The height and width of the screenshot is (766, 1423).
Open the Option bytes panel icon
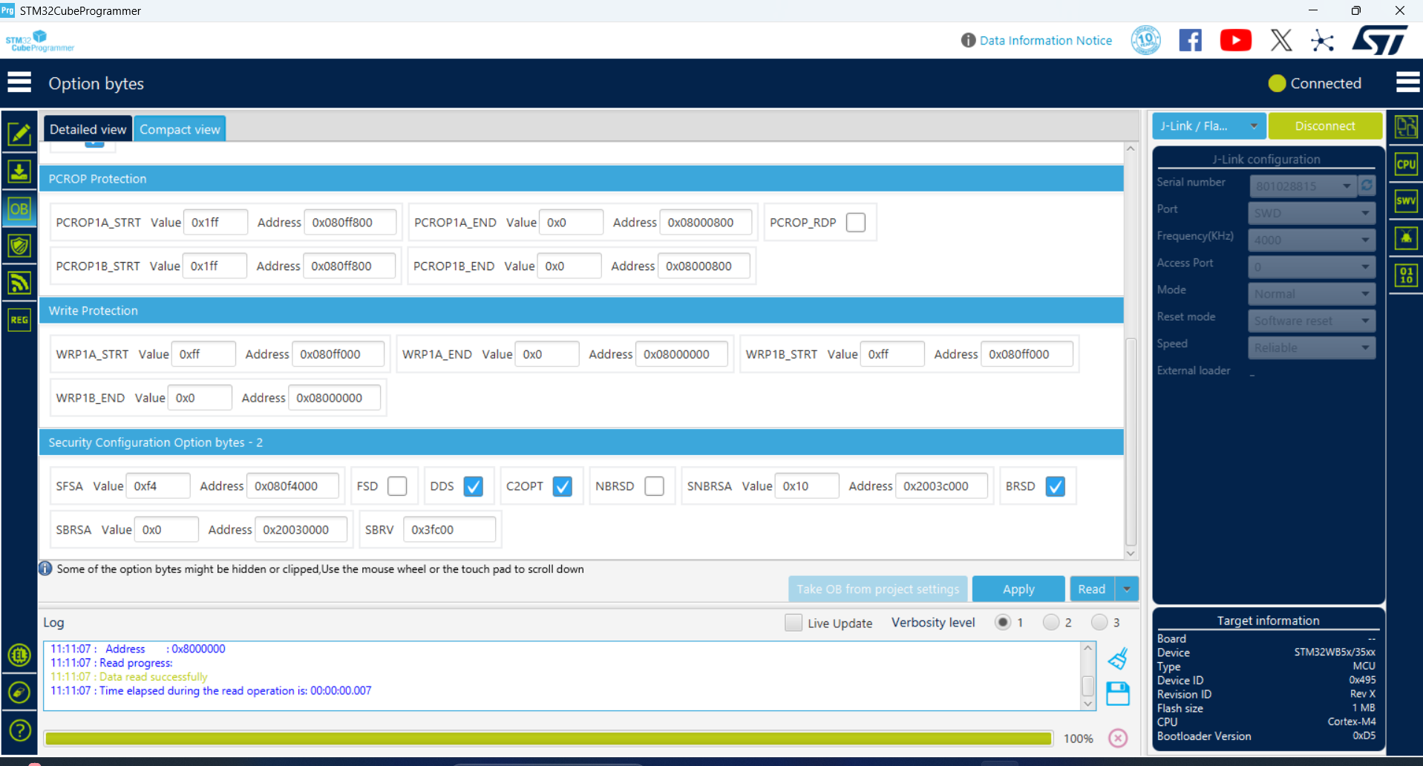20,209
